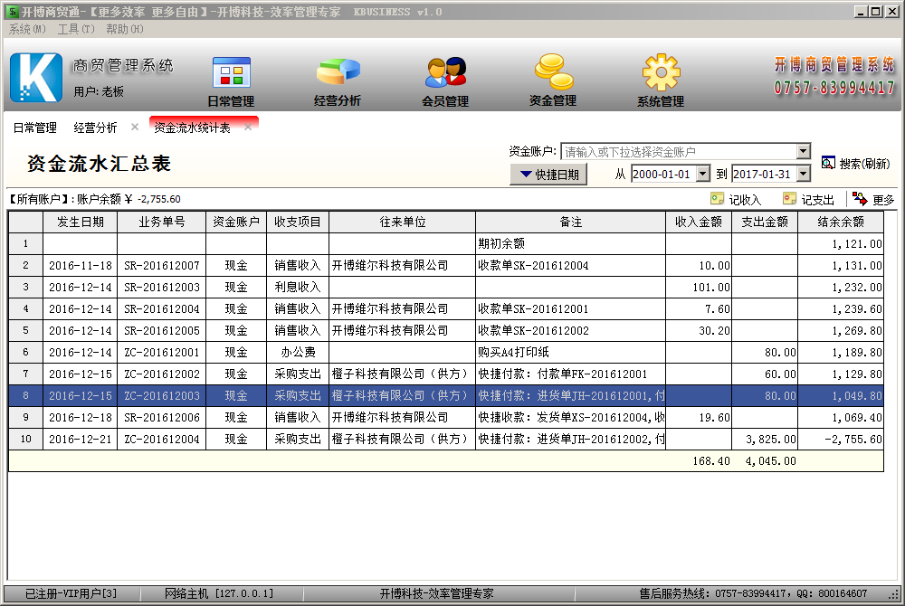Close the 资金流水统计表 tab
The width and height of the screenshot is (905, 606).
click(x=248, y=127)
